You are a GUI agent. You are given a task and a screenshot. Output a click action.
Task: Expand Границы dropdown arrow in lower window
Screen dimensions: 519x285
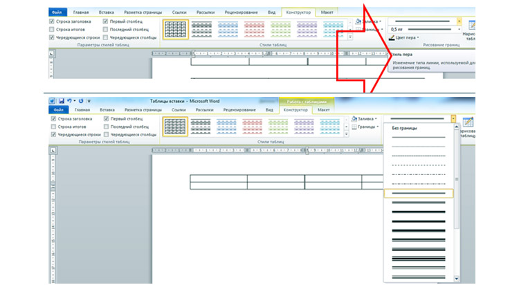pyautogui.click(x=377, y=127)
